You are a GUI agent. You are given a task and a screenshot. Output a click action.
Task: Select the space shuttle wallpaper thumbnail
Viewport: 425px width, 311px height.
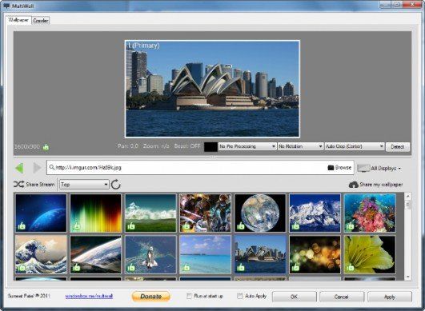click(150, 254)
